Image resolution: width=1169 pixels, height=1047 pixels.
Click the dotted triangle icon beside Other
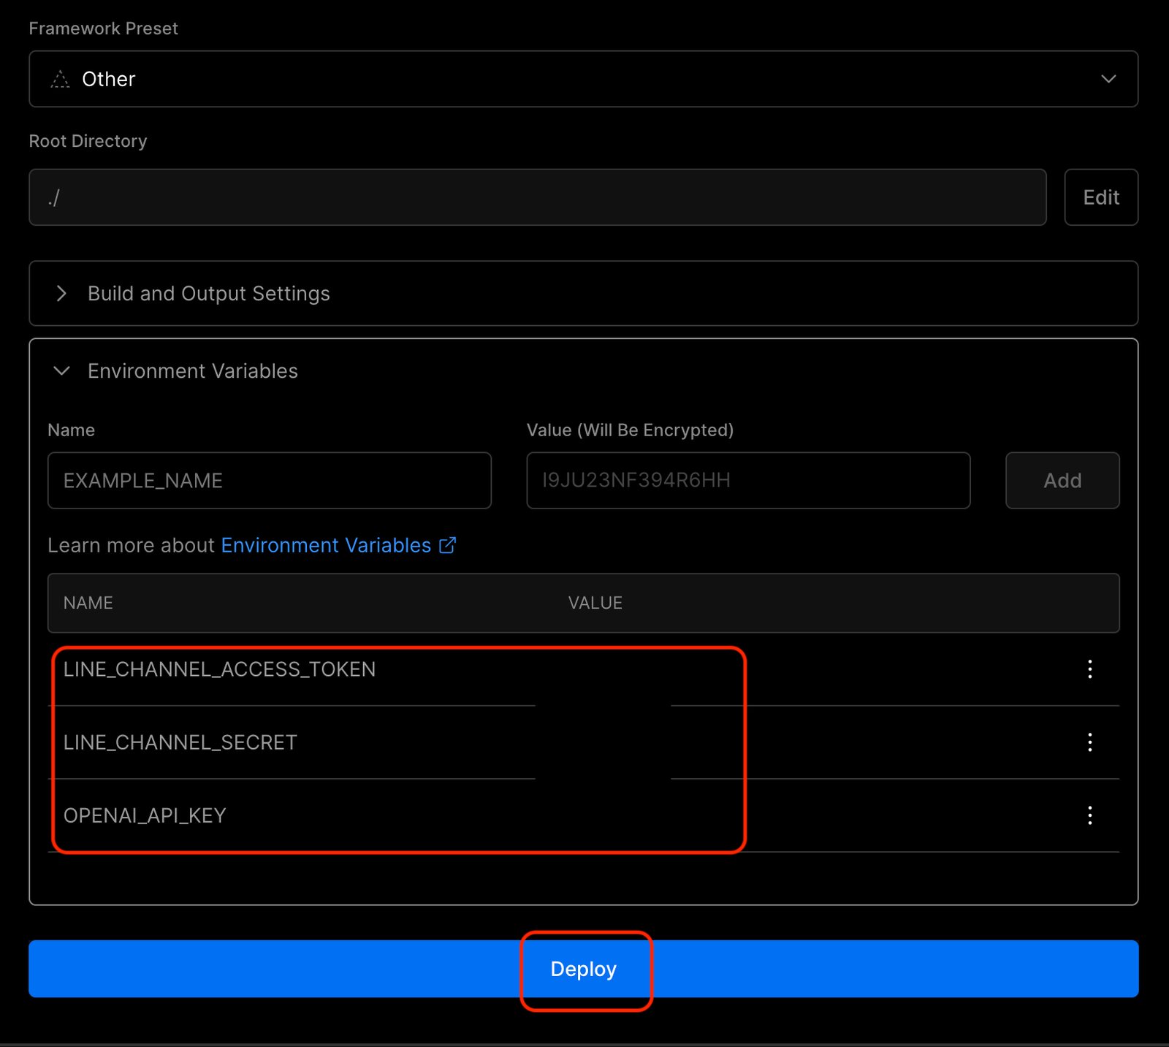(60, 79)
